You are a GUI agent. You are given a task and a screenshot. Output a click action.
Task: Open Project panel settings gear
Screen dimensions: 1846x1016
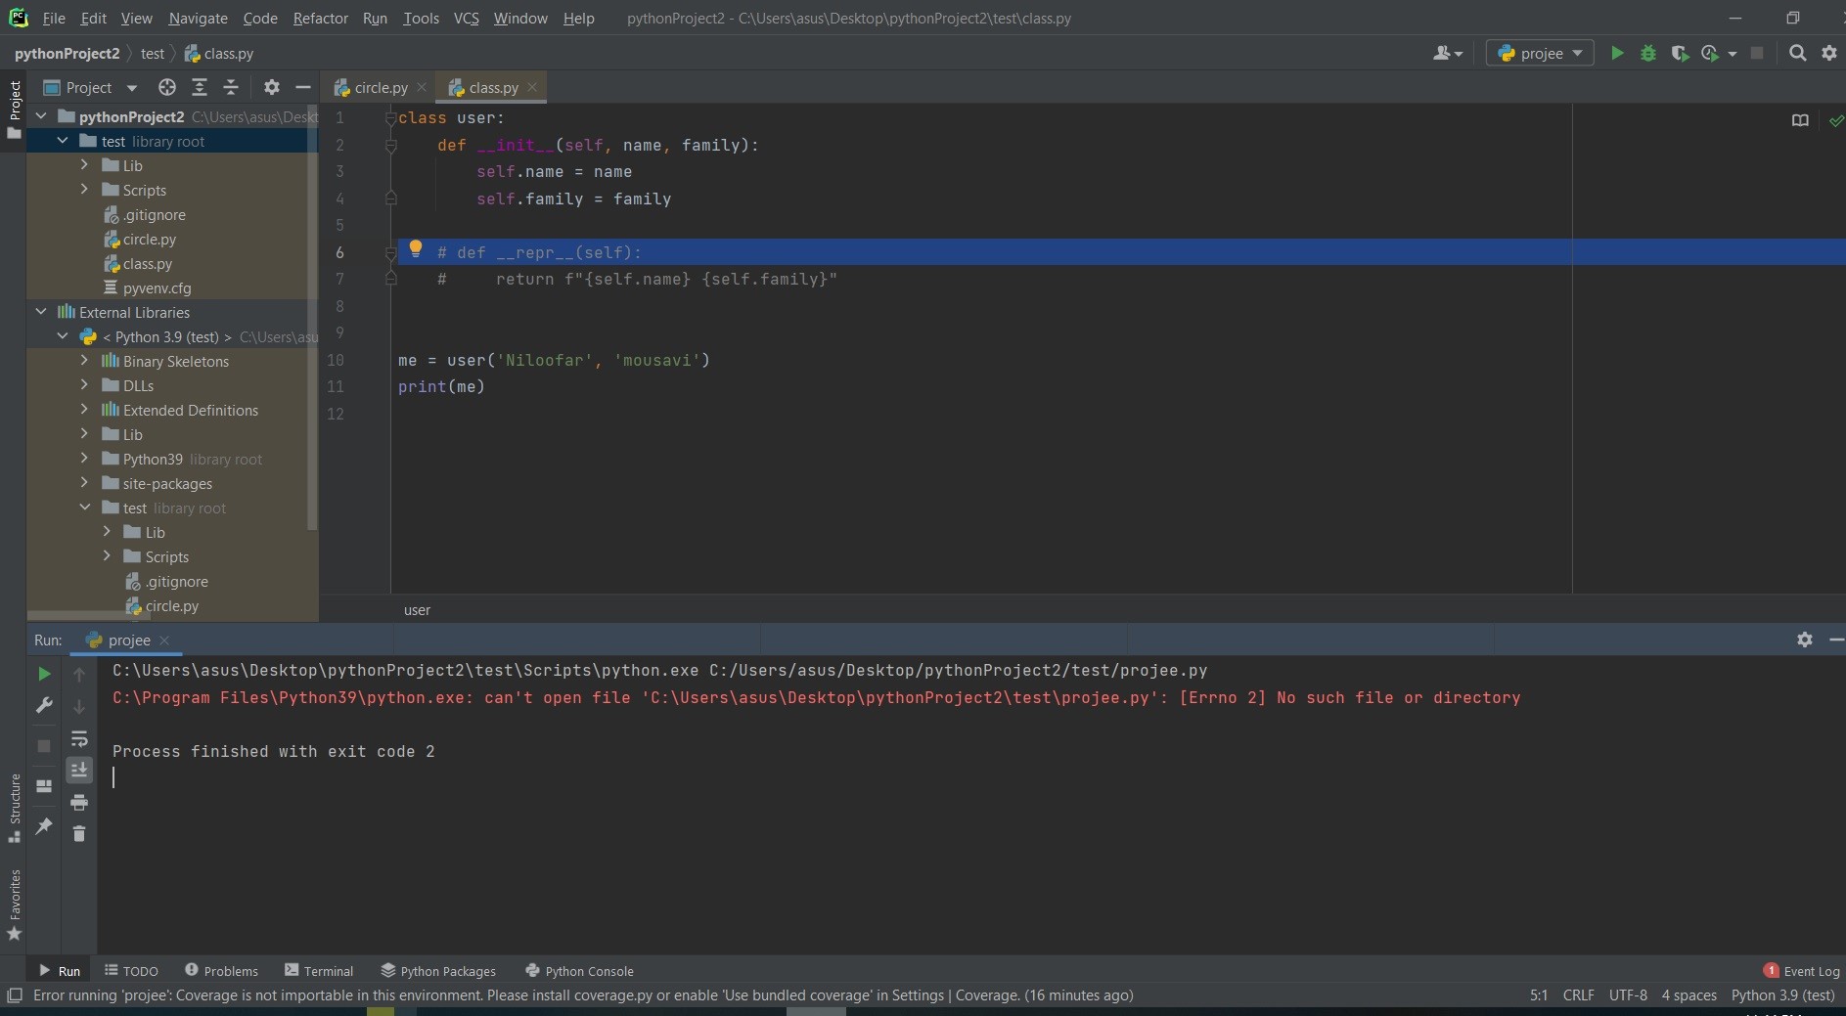coord(272,88)
